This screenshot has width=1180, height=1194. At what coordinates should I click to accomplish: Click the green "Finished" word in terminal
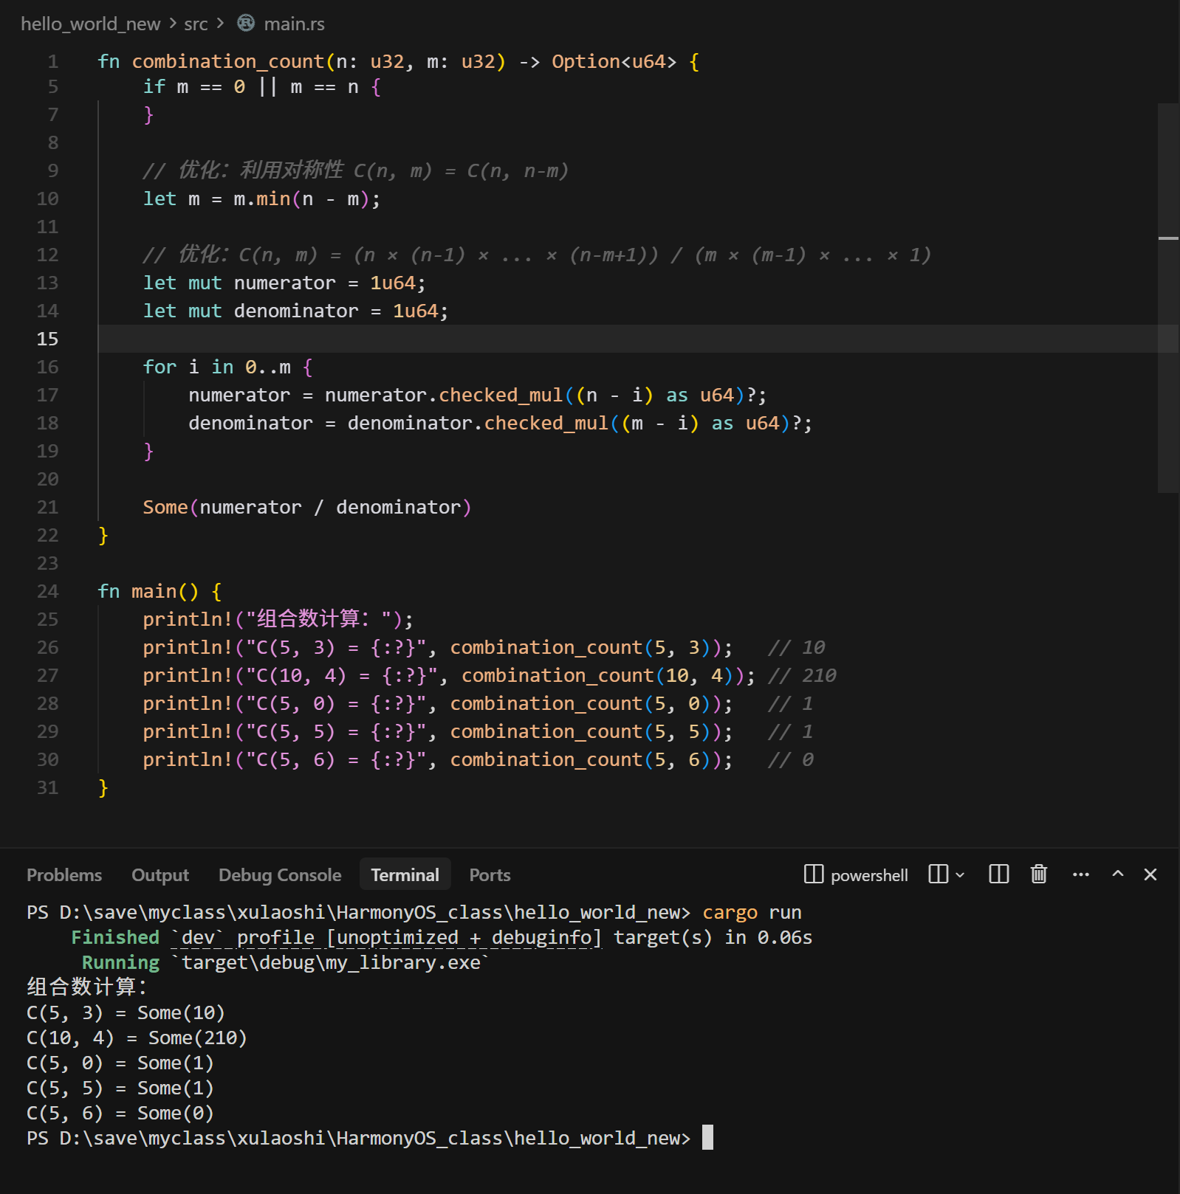coord(115,937)
